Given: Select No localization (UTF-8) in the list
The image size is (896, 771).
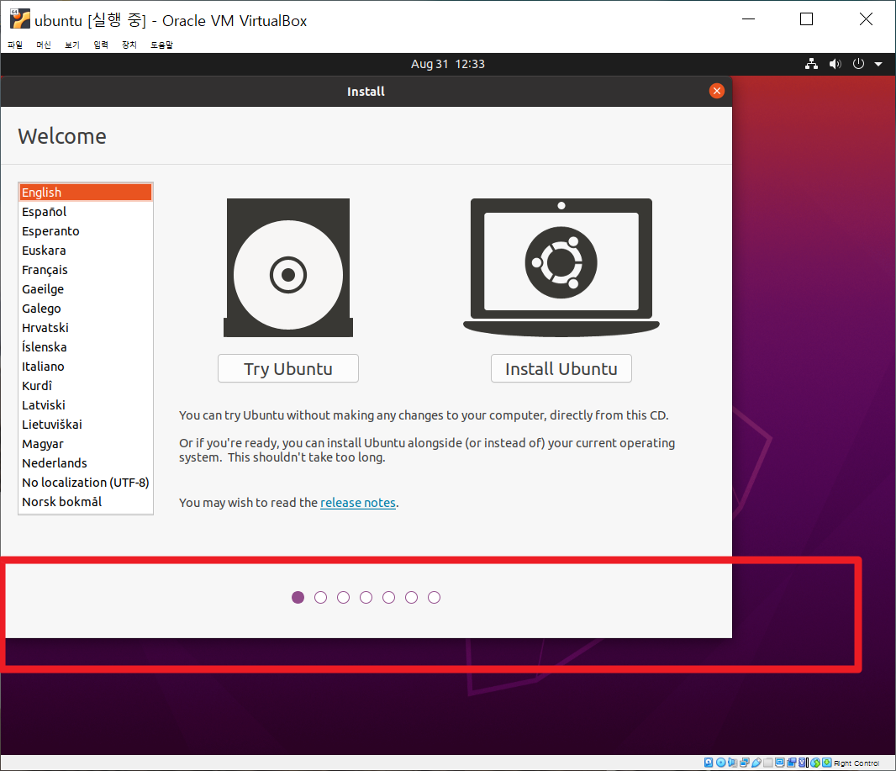Looking at the screenshot, I should click(x=86, y=483).
